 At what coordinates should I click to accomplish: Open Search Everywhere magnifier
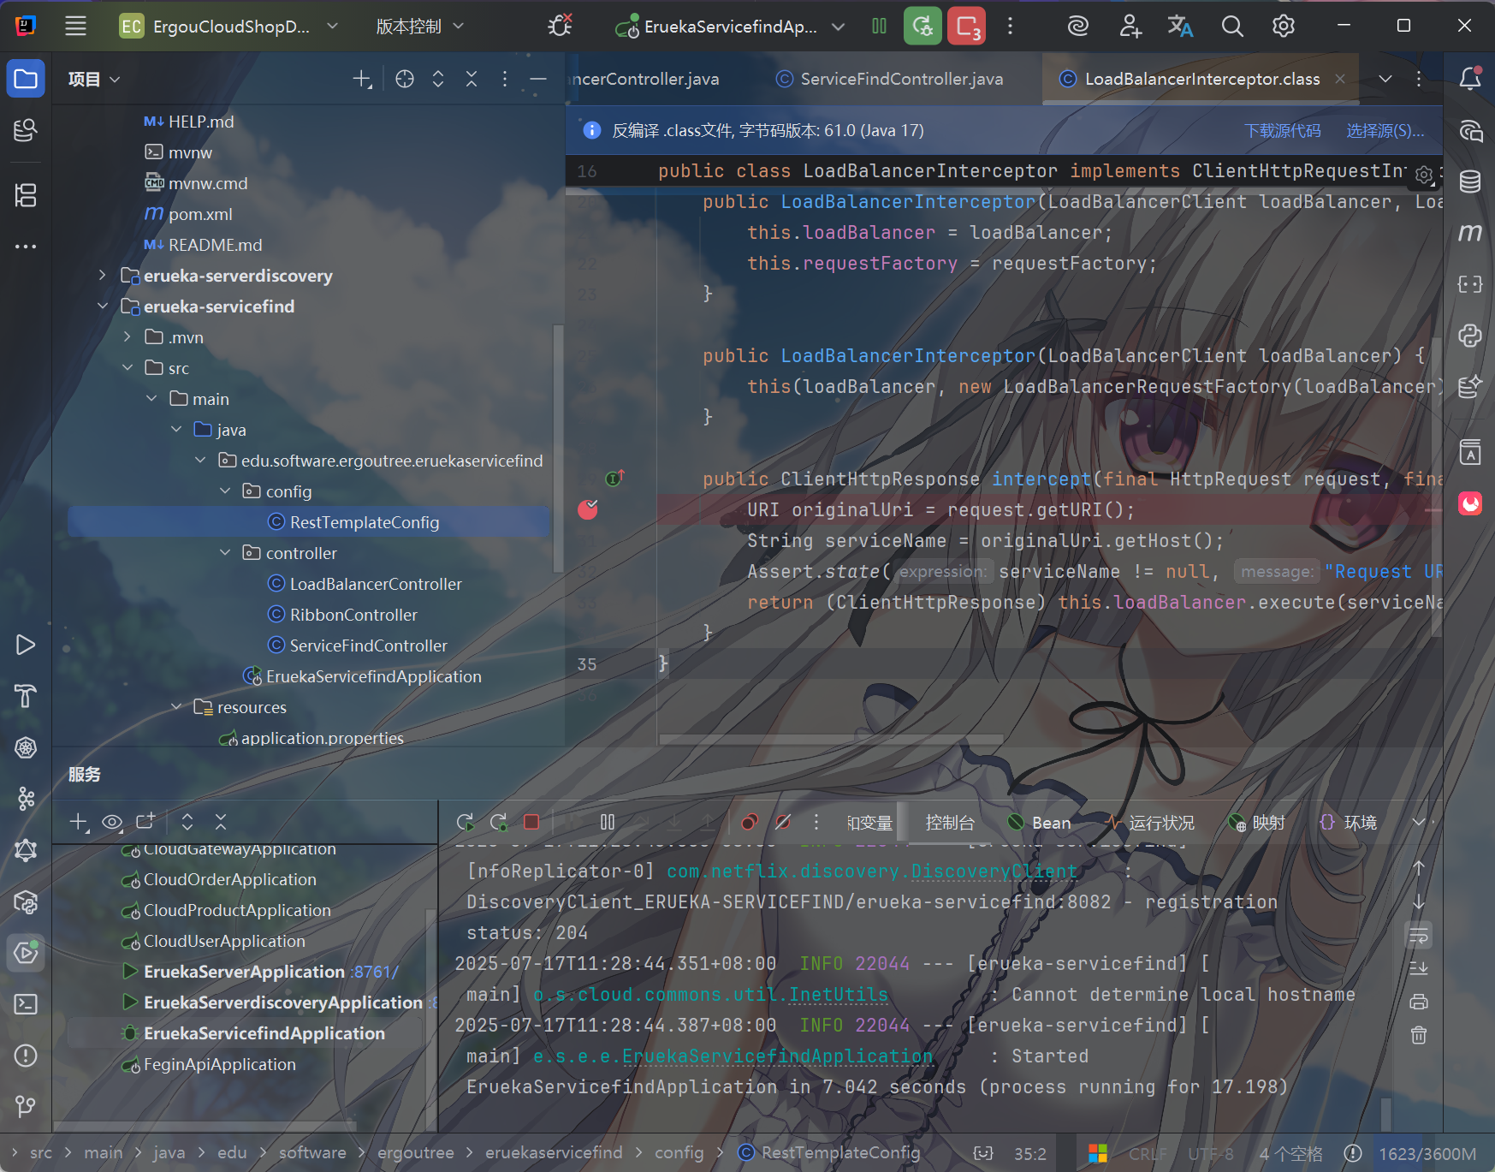tap(1232, 26)
